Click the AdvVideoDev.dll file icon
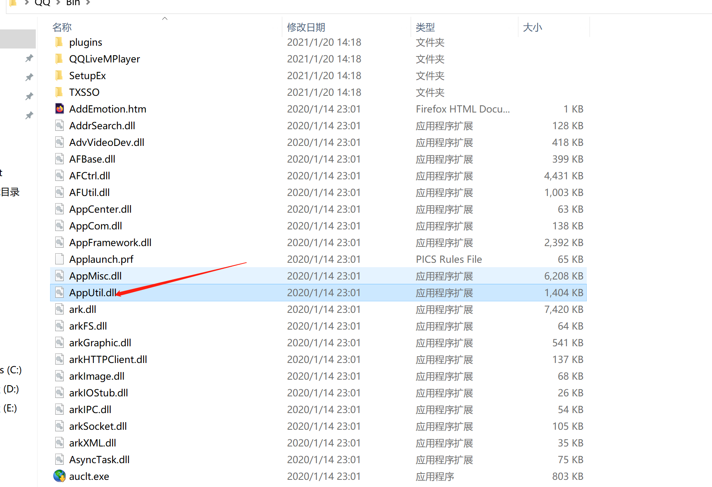This screenshot has height=487, width=712. point(60,142)
